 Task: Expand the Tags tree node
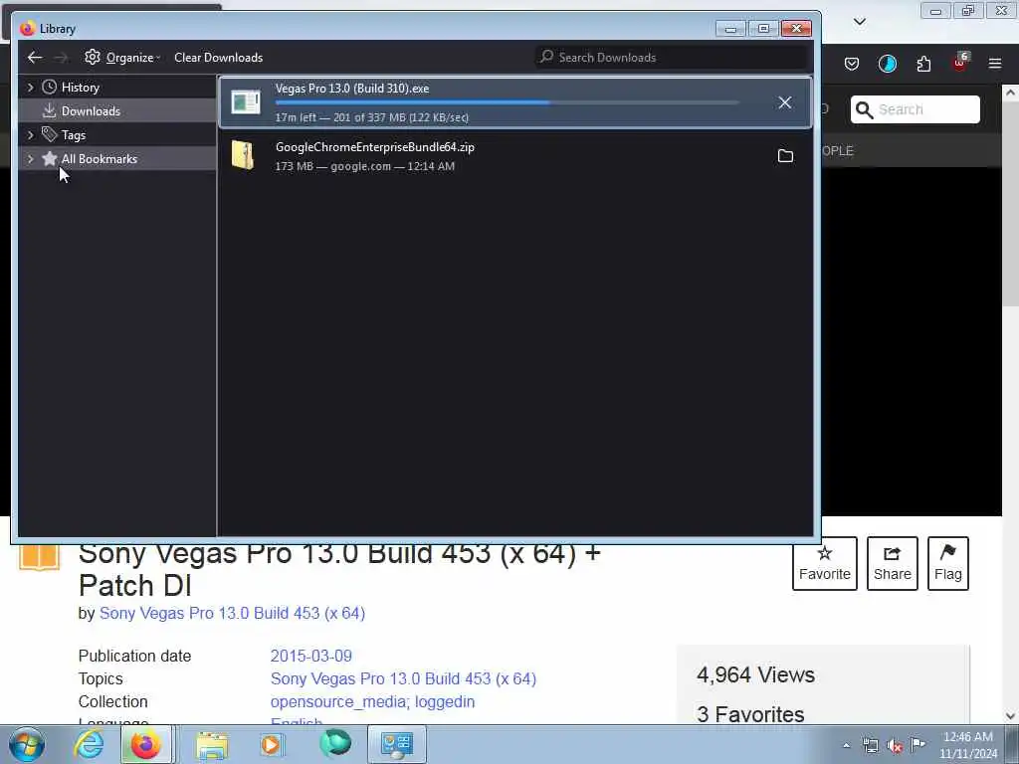point(30,135)
